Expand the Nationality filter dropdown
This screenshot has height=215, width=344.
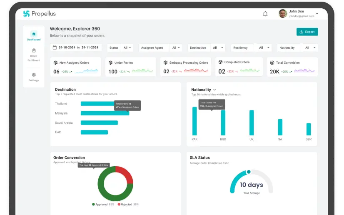(309, 48)
